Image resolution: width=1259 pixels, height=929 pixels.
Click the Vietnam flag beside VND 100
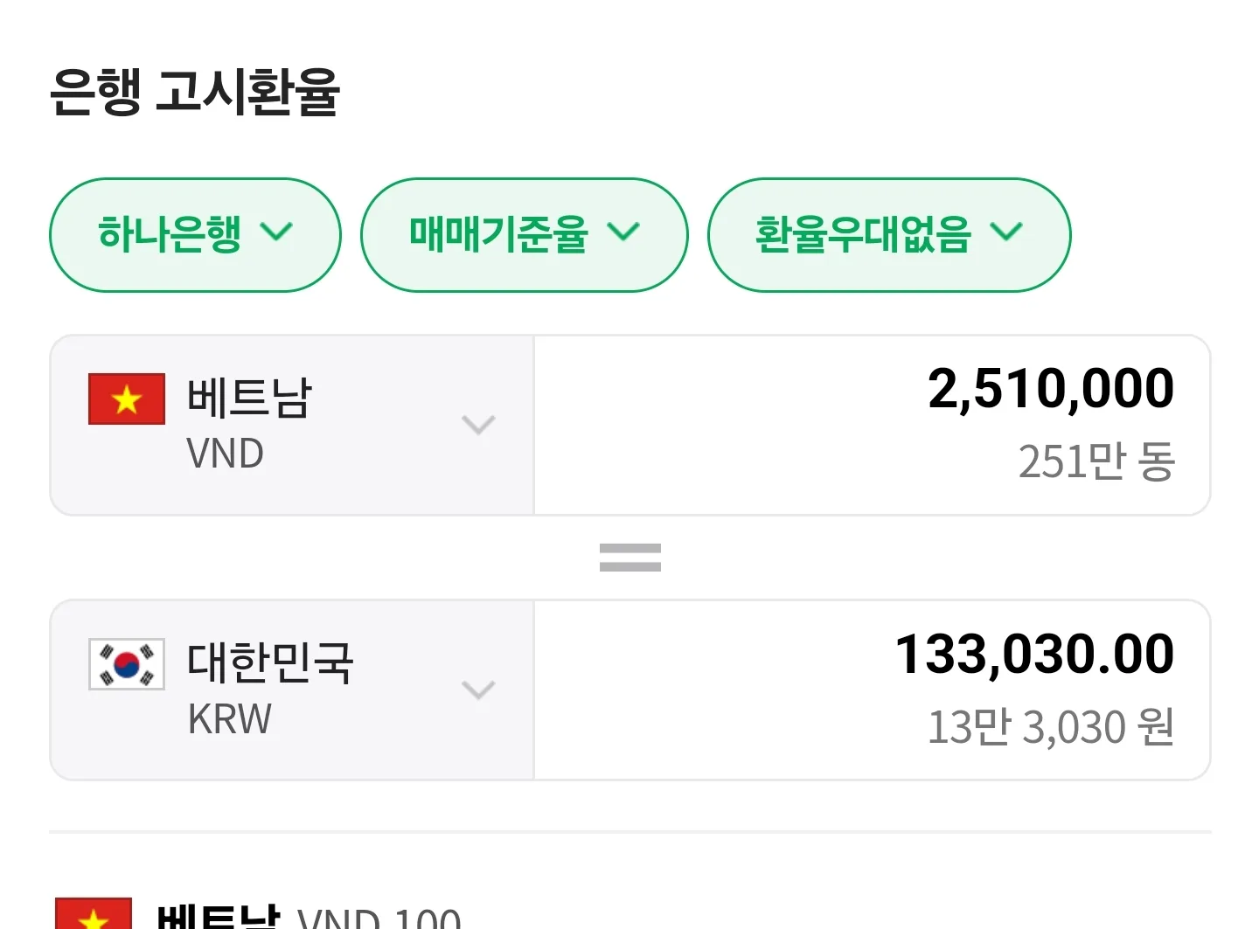[x=94, y=913]
